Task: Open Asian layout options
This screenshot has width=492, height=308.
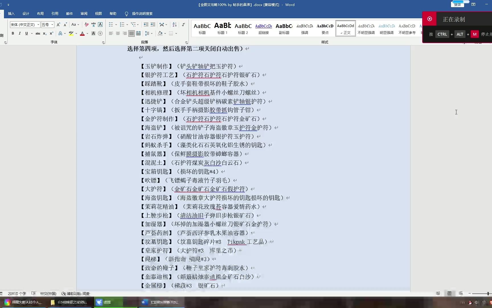Action: click(x=162, y=25)
